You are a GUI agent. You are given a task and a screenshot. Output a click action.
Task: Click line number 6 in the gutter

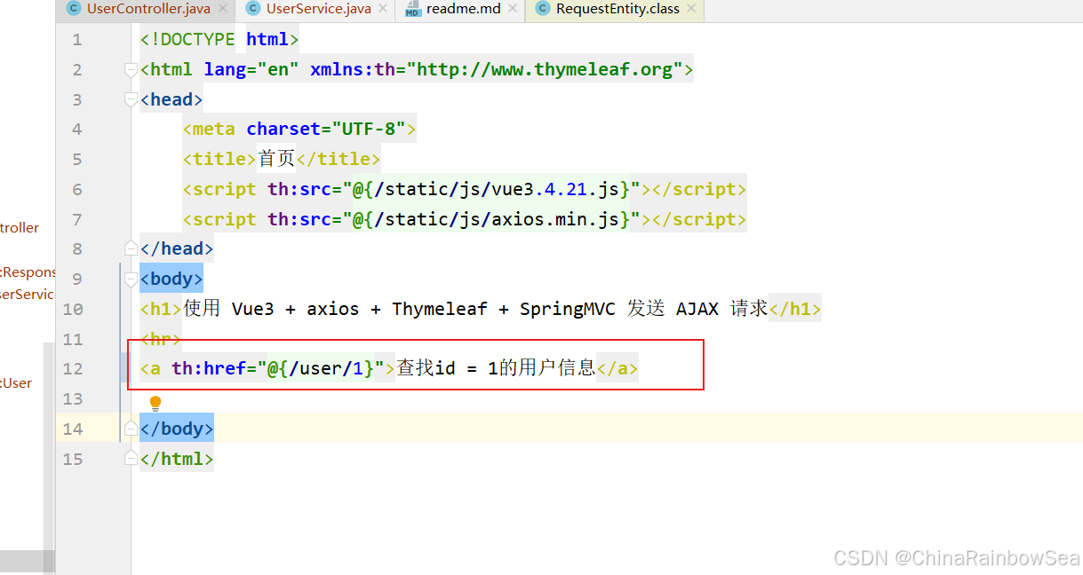pyautogui.click(x=77, y=189)
